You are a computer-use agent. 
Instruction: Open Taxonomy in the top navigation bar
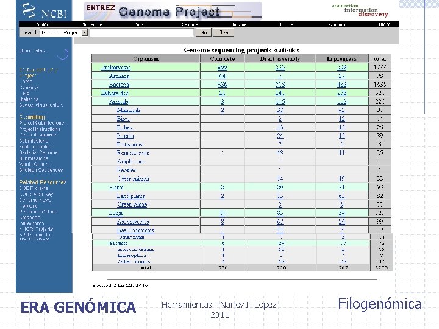336,24
